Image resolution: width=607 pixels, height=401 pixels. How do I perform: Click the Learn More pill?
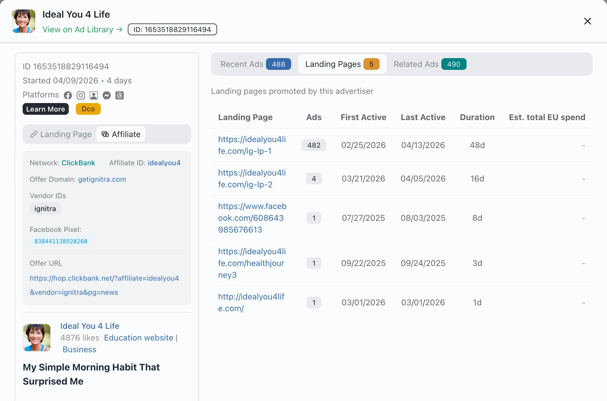[x=46, y=109]
